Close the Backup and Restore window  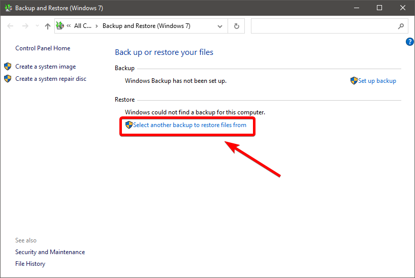point(403,8)
